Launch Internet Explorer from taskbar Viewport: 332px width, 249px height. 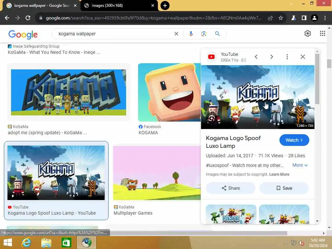click(27, 243)
